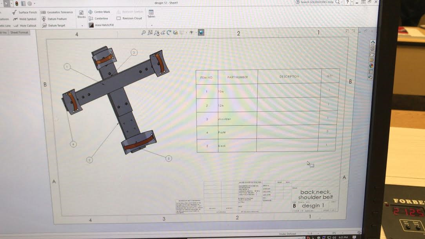This screenshot has width=425, height=239.
Task: Open the Options gear dropdown arrow
Action: pos(35,4)
